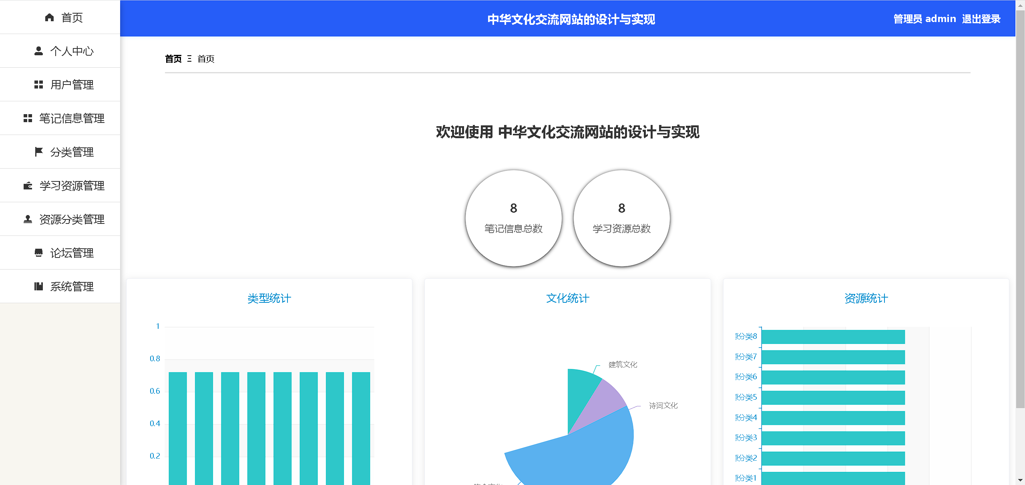Click the home icon in sidebar
This screenshot has height=485, width=1025.
pyautogui.click(x=49, y=17)
